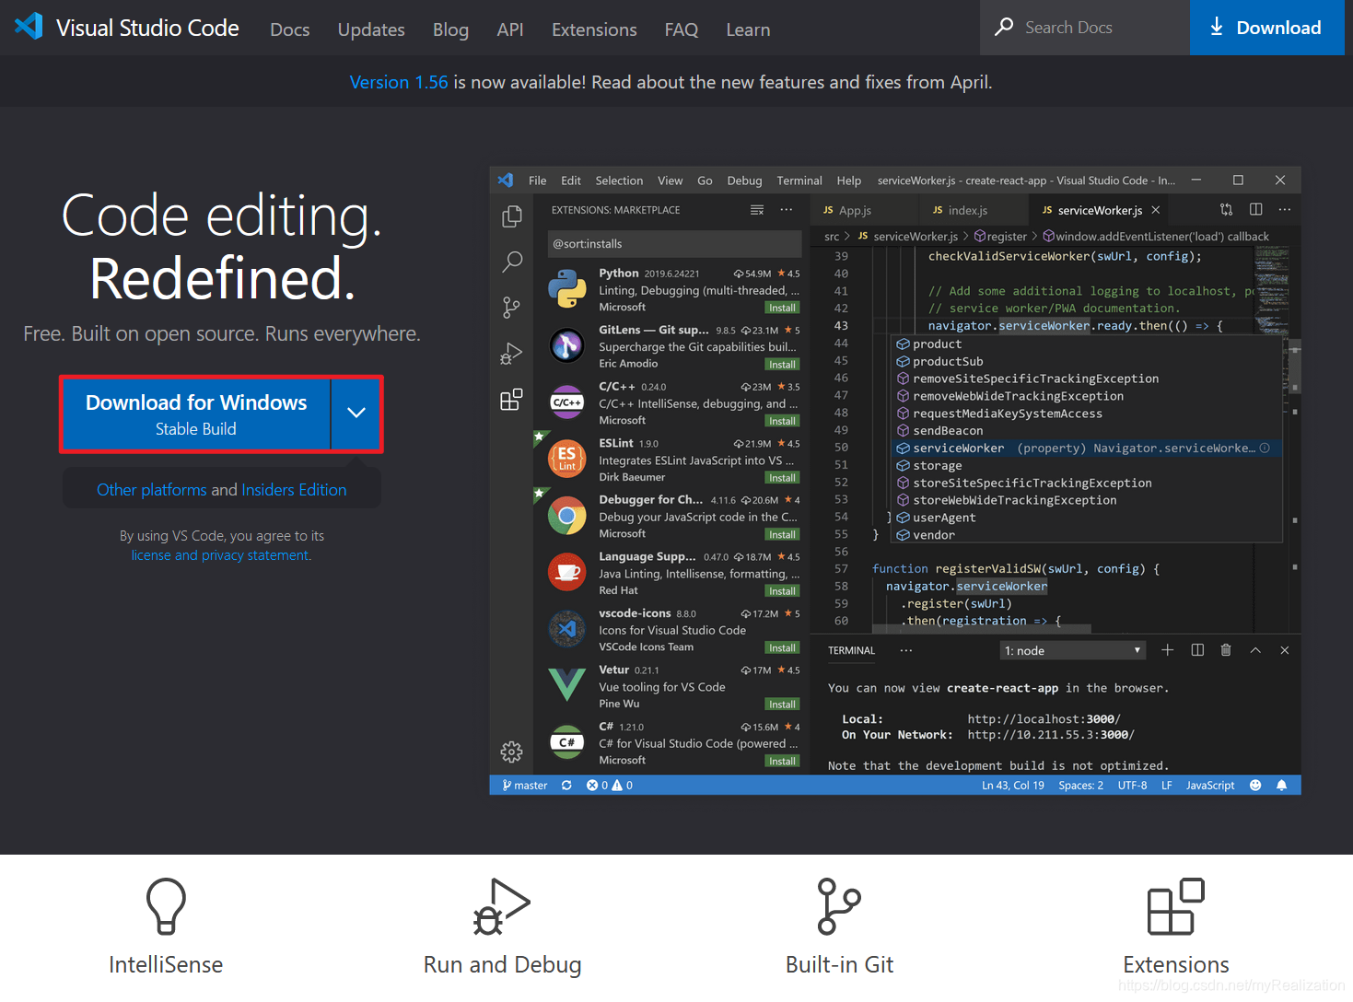Click the JavaScript language mode in status bar
Image resolution: width=1353 pixels, height=1002 pixels.
[1210, 786]
